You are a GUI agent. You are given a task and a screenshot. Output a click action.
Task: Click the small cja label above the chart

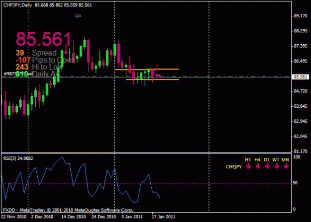click(x=78, y=16)
